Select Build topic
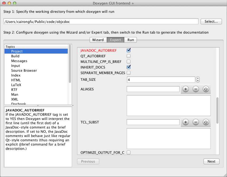Screen dimensions: 227x177 [x=36, y=56]
